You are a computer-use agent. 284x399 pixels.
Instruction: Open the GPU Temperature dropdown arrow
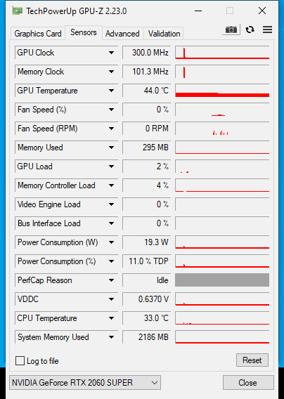pos(111,91)
